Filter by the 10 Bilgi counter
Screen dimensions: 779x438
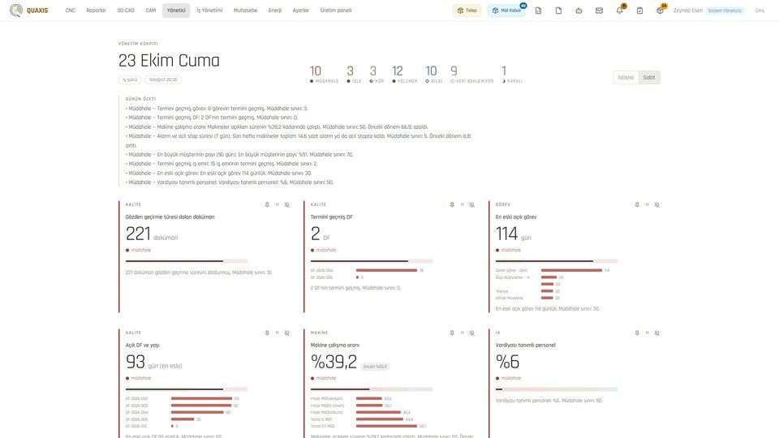coord(433,75)
